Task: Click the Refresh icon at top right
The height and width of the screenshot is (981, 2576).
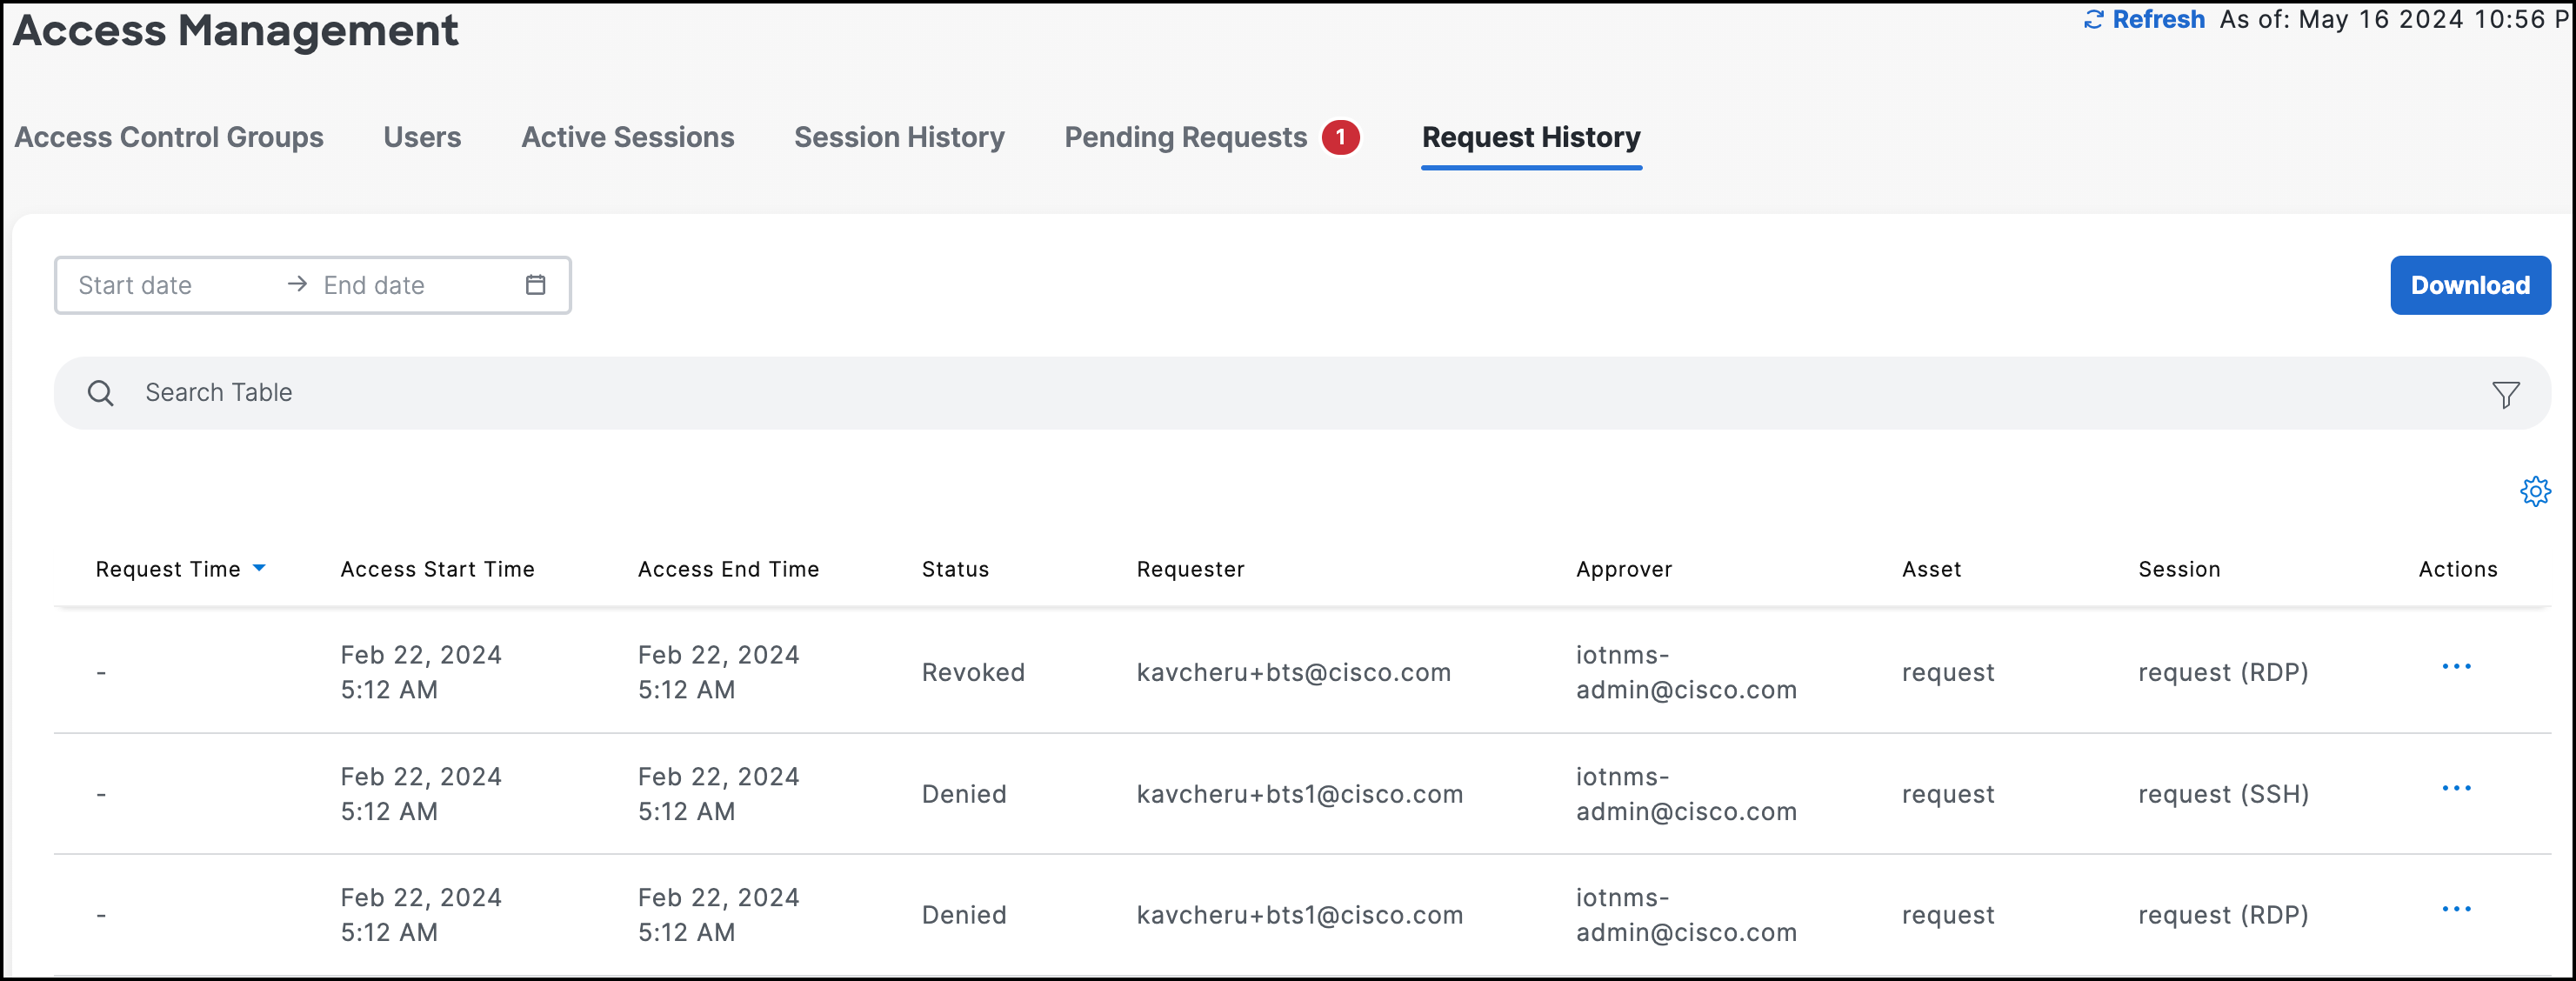Action: [x=2093, y=19]
